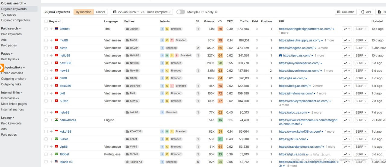Open calendar icon of date picker

115,12
